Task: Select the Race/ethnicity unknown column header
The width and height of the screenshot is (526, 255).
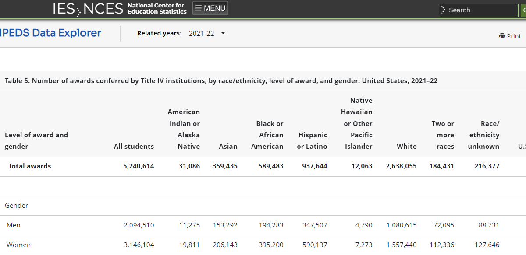Action: pos(483,135)
